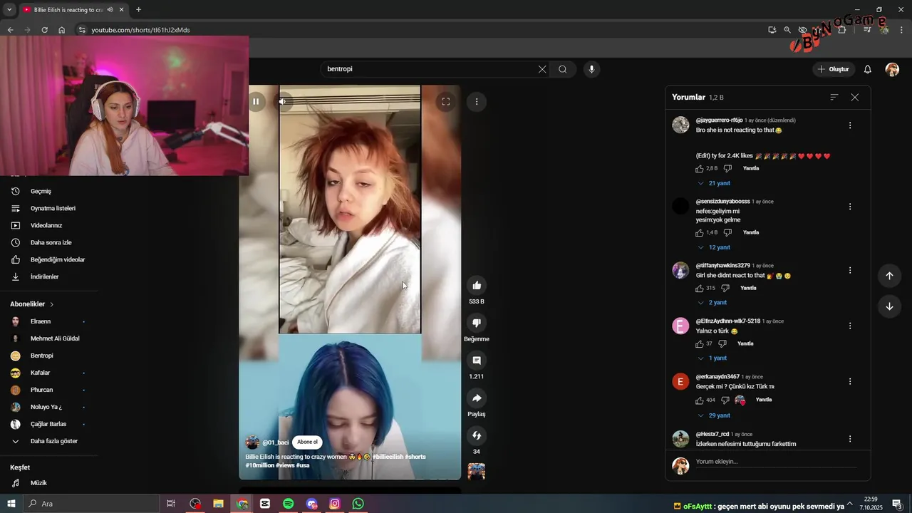Reload the page in browser toolbar

coord(44,30)
